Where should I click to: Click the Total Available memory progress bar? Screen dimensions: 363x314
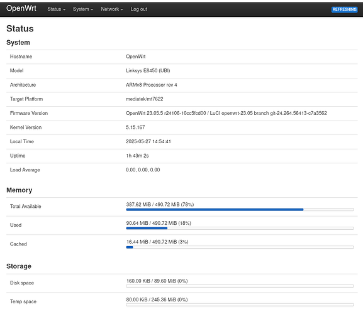point(240,210)
